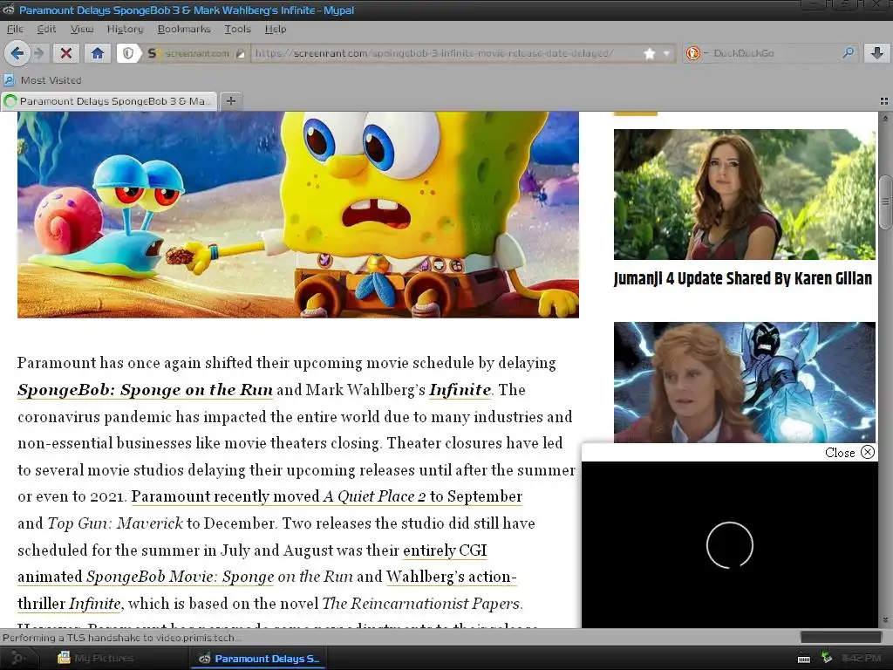Image resolution: width=893 pixels, height=670 pixels.
Task: Open the Edit menu
Action: [x=46, y=29]
